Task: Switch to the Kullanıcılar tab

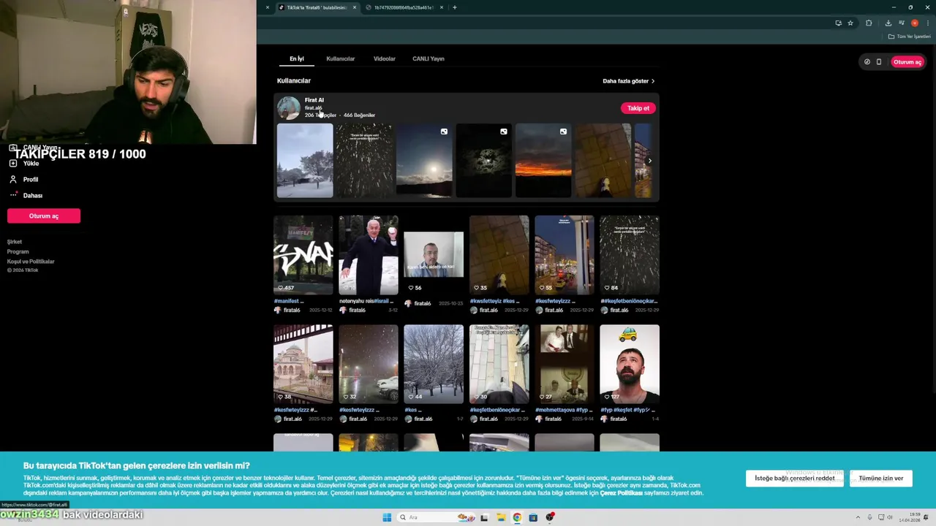Action: (341, 58)
